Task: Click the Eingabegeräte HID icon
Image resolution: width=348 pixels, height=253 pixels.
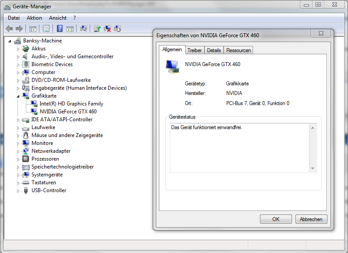Action: coord(26,88)
